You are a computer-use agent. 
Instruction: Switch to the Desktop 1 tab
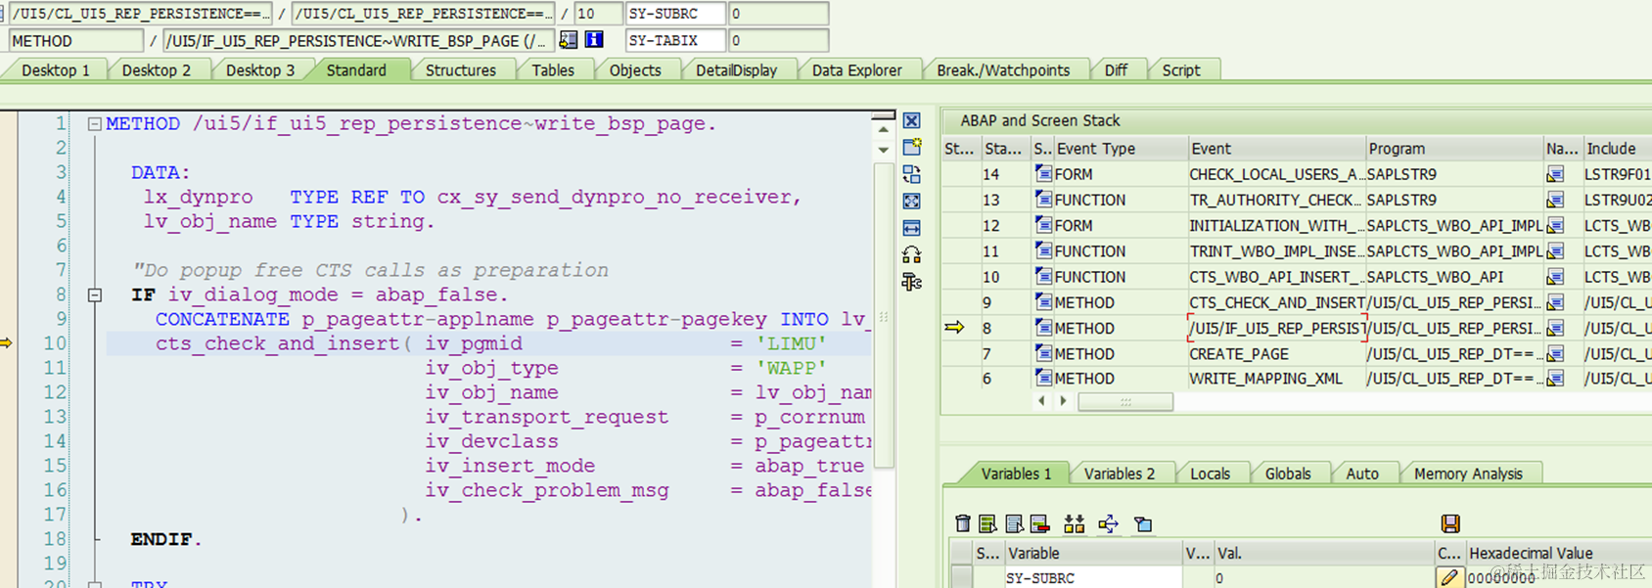[x=55, y=70]
